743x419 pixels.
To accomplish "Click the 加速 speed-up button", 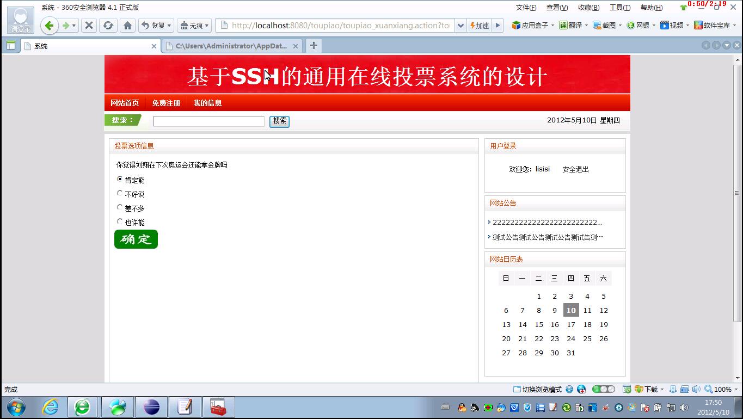I will [x=479, y=25].
